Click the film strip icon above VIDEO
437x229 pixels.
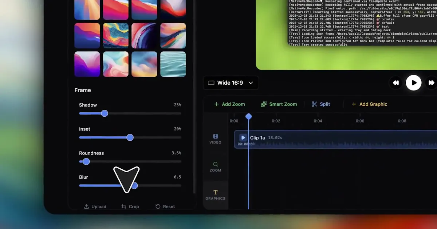point(216,136)
